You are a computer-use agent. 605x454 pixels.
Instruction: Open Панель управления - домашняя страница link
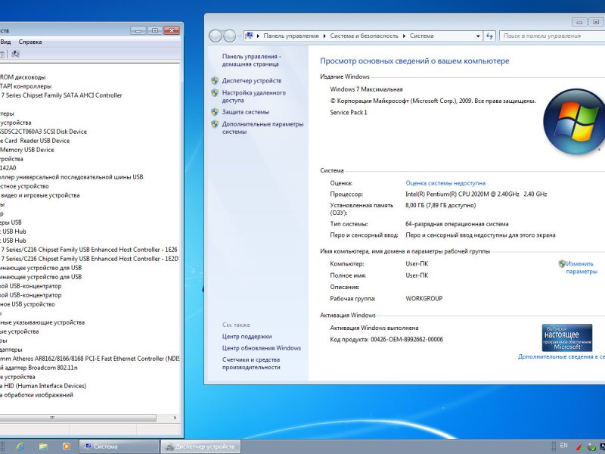coord(252,61)
